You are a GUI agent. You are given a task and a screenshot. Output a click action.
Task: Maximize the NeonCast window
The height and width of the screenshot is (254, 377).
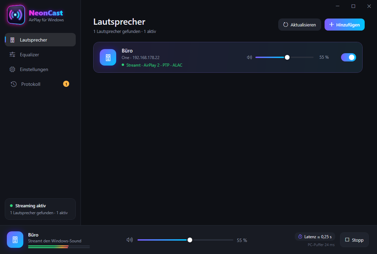[353, 6]
